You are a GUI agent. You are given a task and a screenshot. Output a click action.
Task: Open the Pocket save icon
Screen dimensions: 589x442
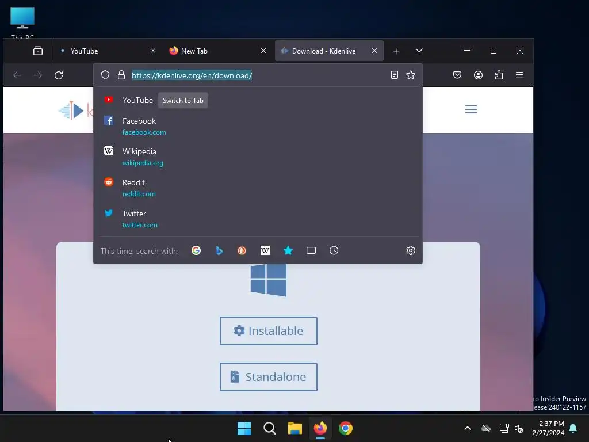click(457, 75)
